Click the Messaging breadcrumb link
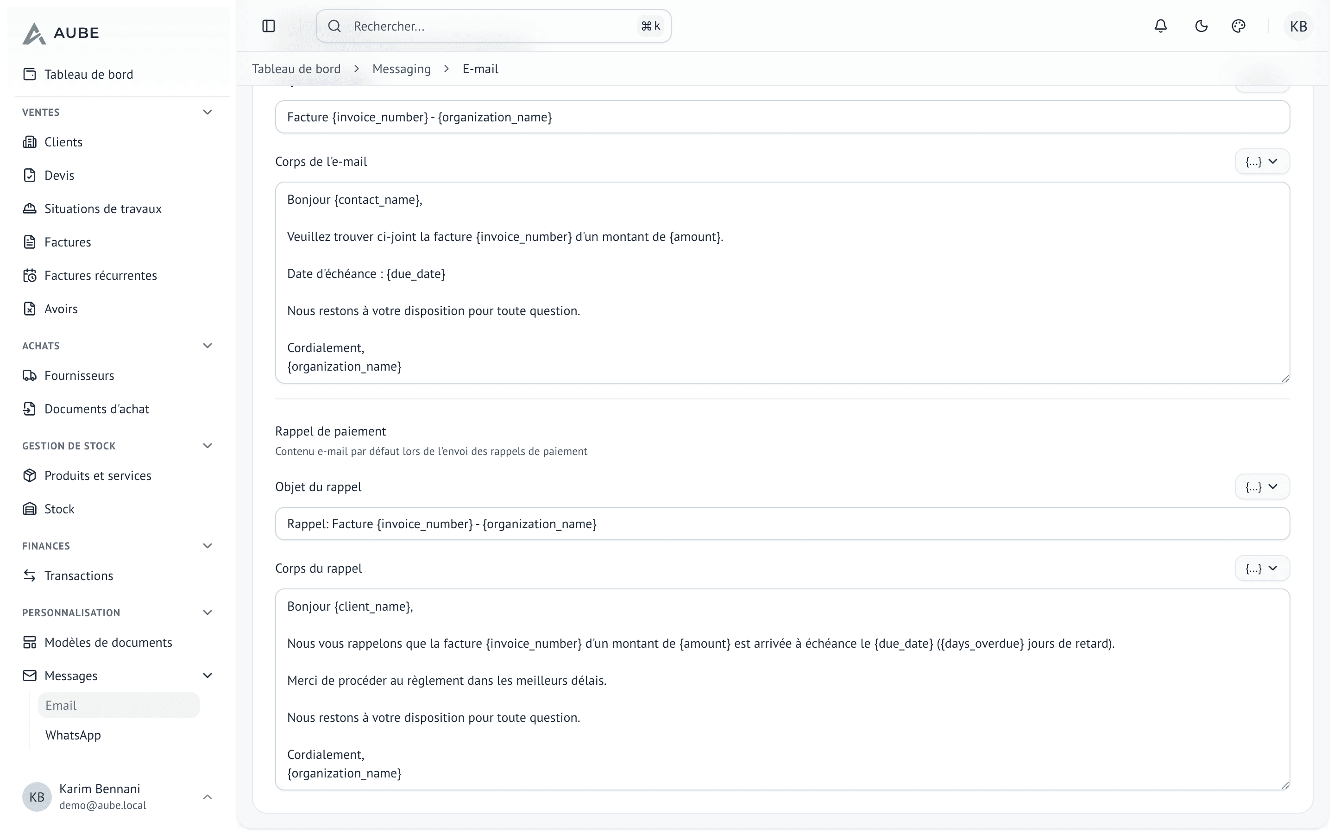 tap(401, 69)
